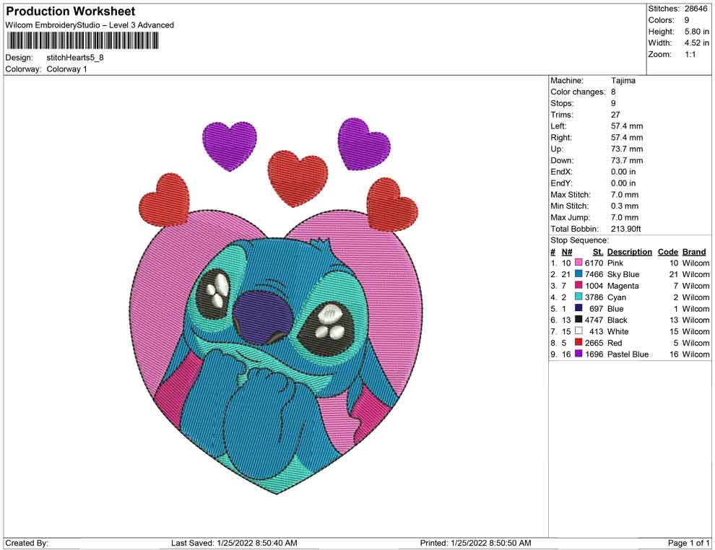
Task: Click the center red heart in design
Action: (x=298, y=178)
